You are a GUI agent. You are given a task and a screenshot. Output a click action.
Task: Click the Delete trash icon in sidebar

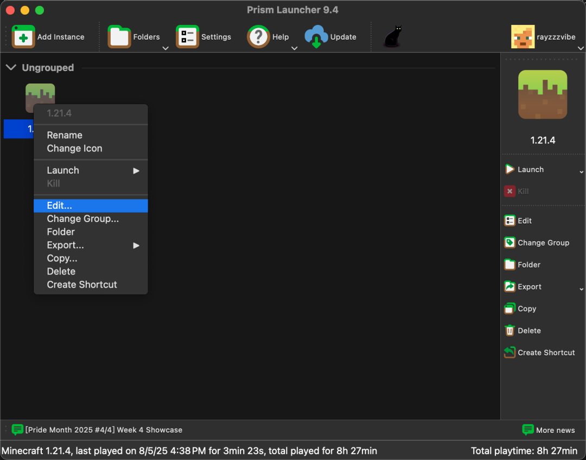pyautogui.click(x=509, y=330)
